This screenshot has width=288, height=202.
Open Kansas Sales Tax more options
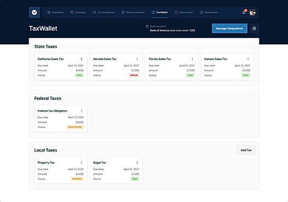click(248, 59)
